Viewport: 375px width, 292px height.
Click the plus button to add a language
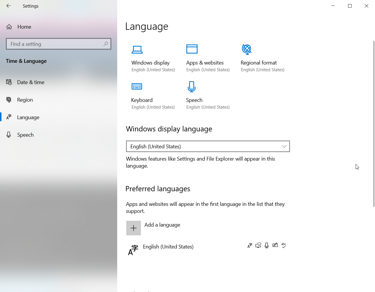pos(134,228)
